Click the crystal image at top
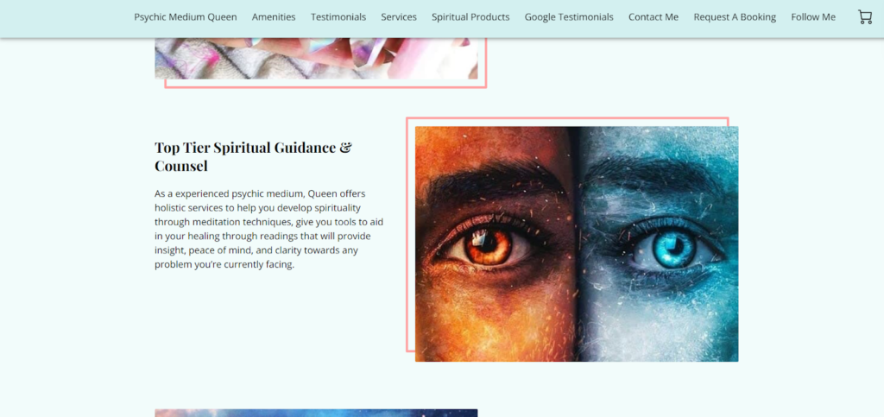 click(x=316, y=59)
